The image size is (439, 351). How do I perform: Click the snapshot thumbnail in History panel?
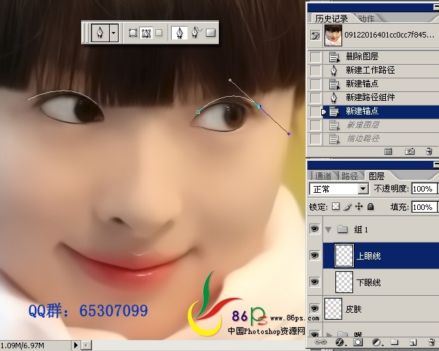(x=333, y=35)
